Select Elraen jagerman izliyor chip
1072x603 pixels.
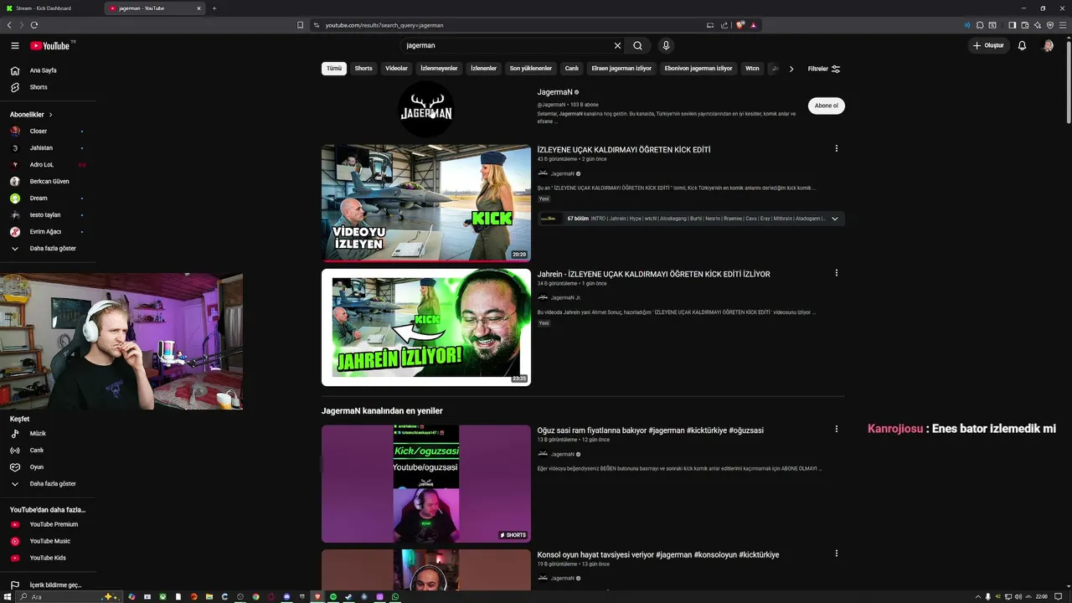(x=621, y=69)
